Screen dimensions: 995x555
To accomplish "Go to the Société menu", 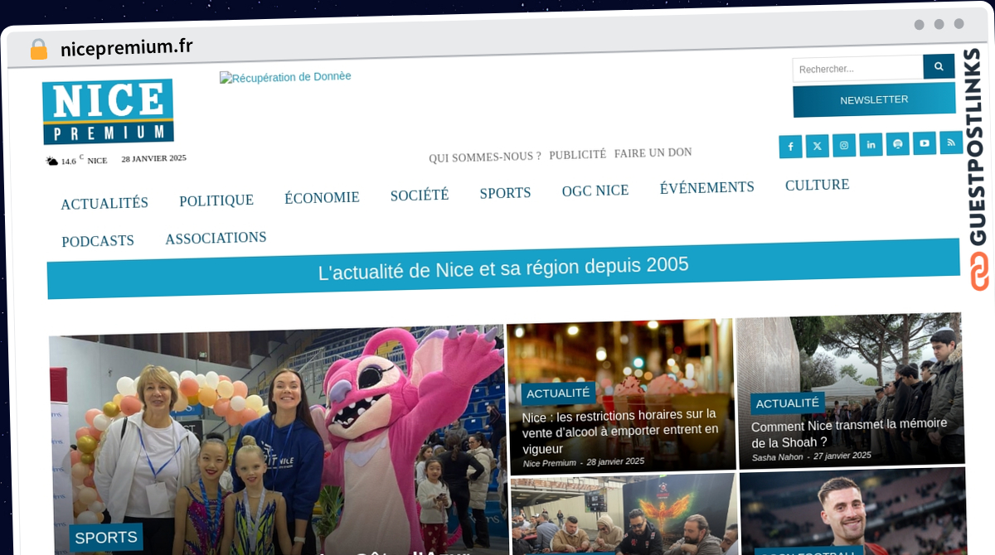I will [x=420, y=195].
